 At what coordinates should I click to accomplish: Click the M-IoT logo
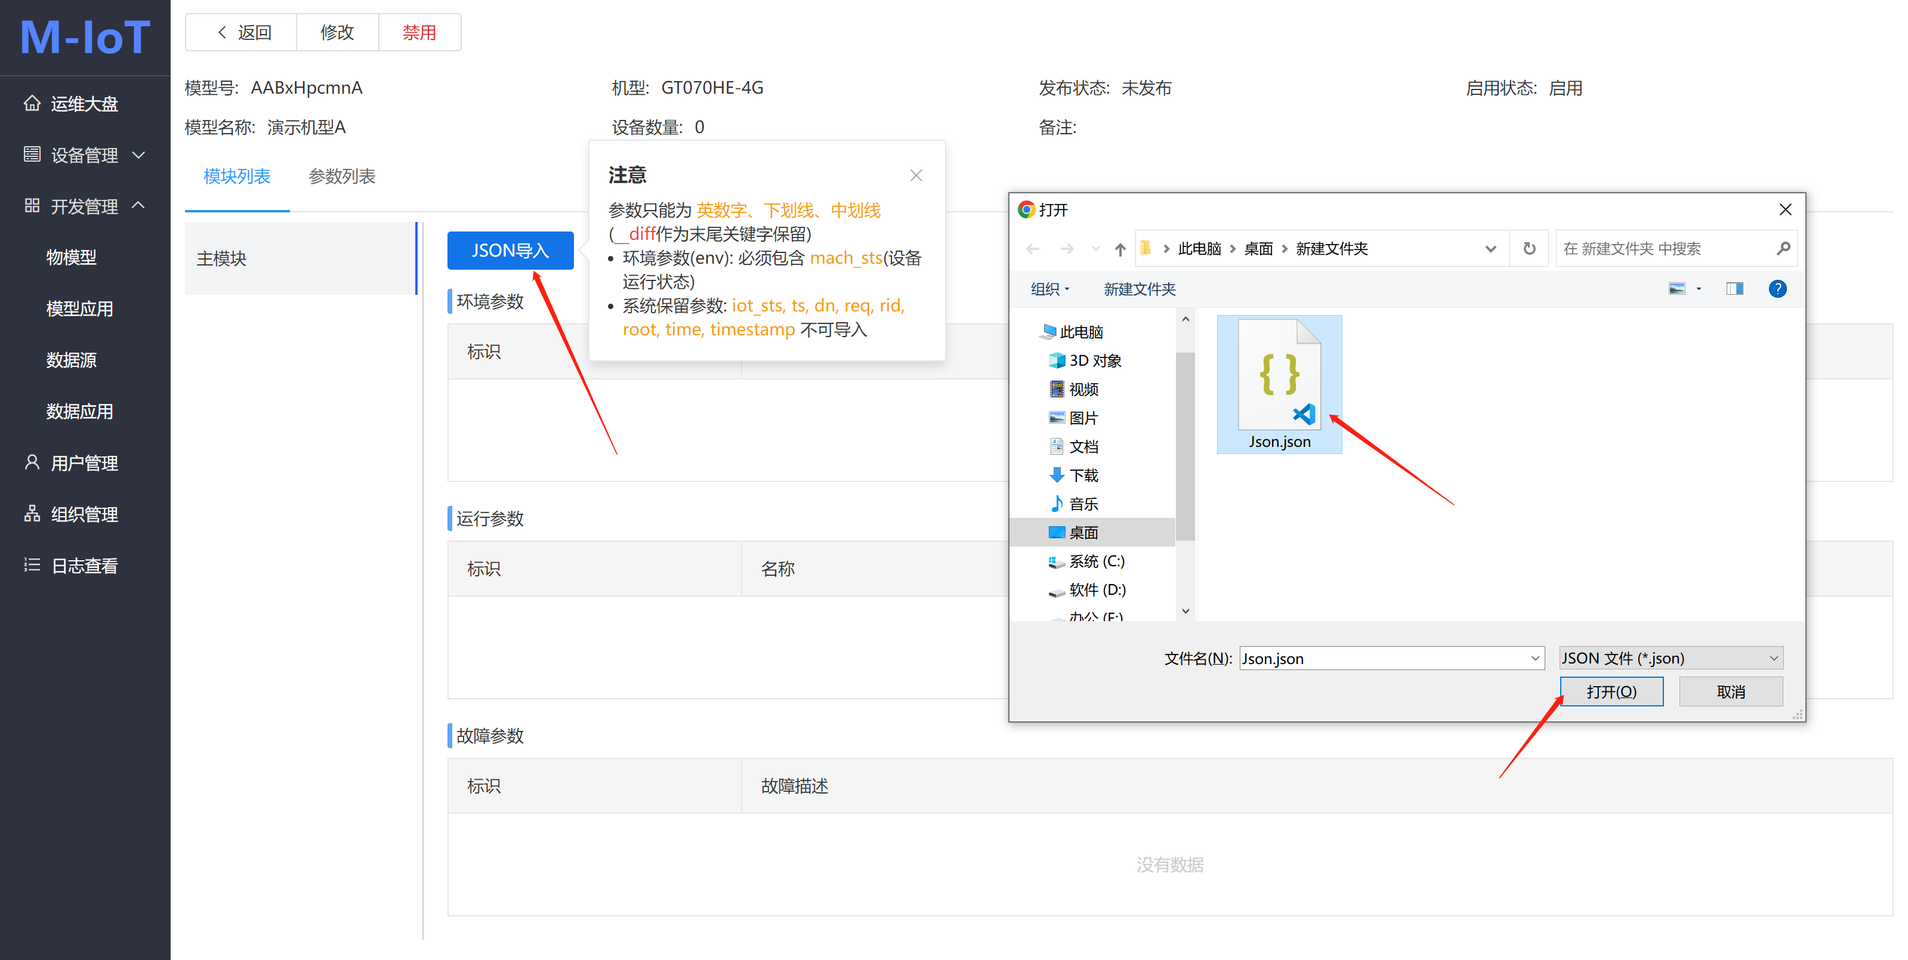(85, 36)
